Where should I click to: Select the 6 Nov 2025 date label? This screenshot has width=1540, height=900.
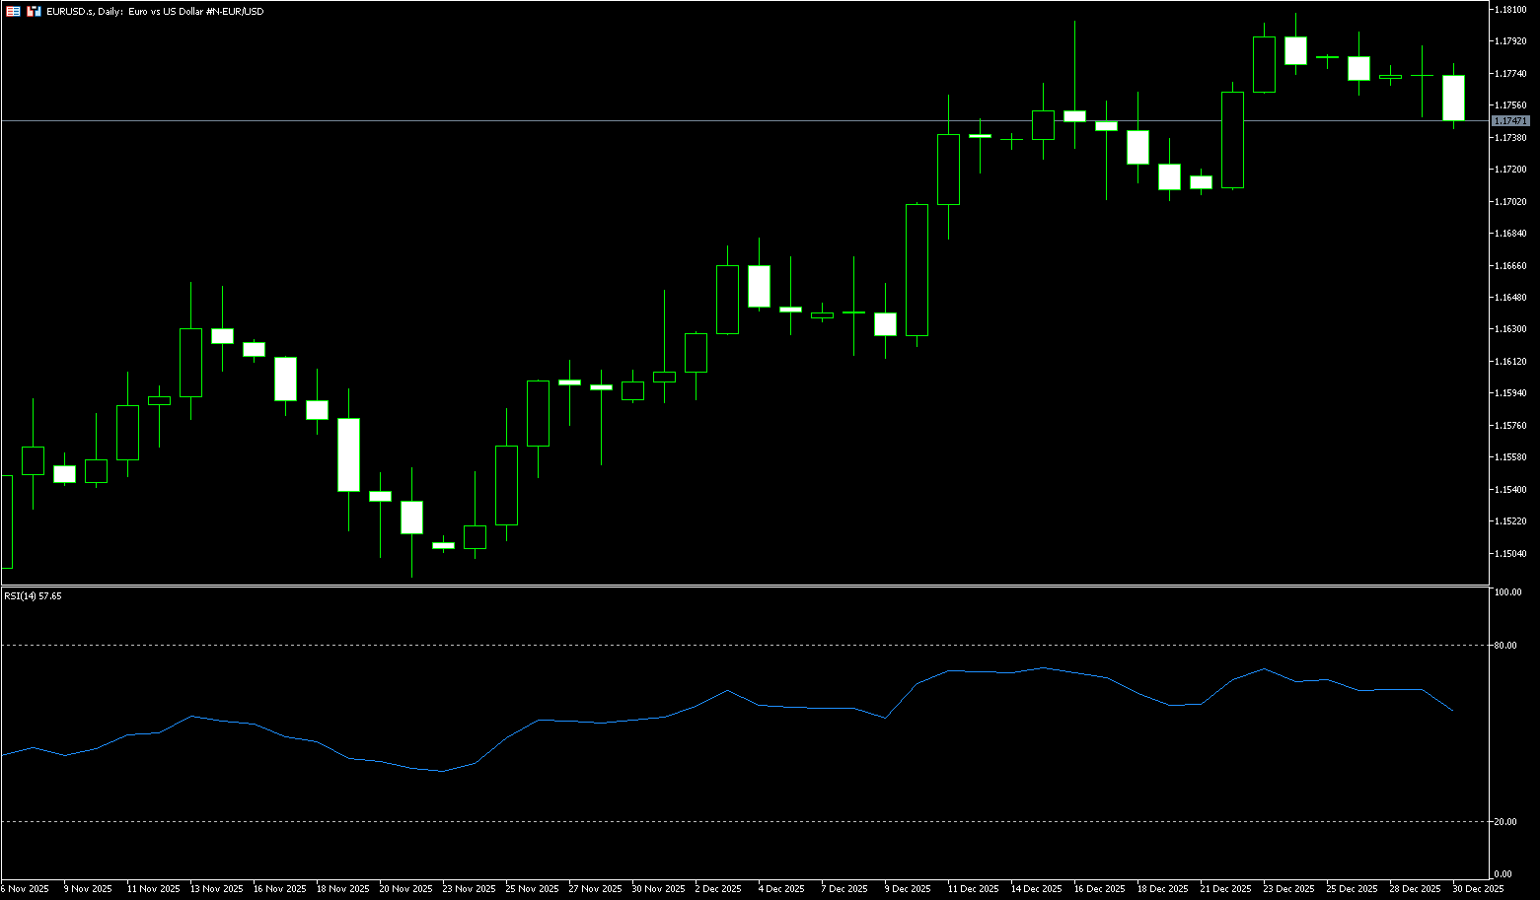pos(25,889)
